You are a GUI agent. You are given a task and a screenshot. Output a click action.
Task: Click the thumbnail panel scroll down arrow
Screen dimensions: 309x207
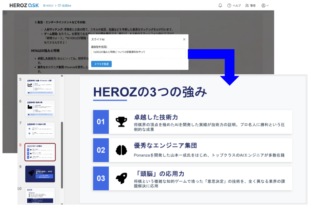point(62,204)
